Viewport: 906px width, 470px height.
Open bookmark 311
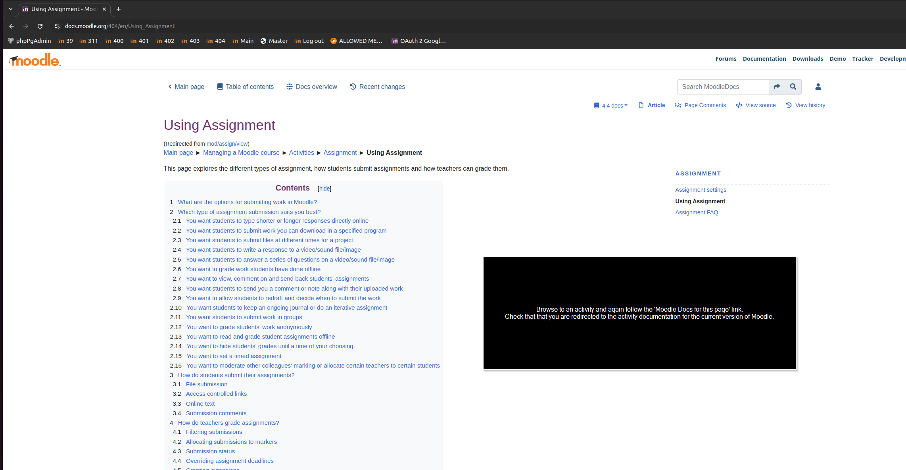[89, 41]
